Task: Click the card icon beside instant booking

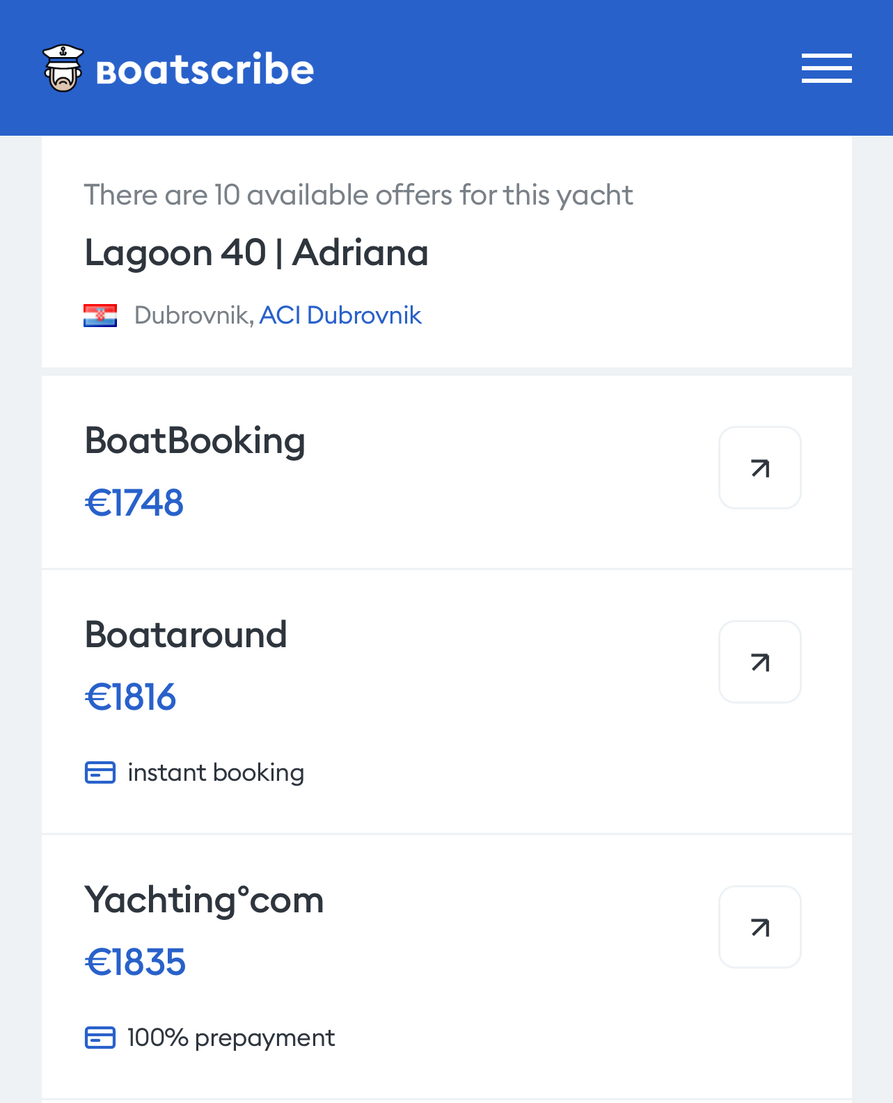Action: (x=100, y=772)
